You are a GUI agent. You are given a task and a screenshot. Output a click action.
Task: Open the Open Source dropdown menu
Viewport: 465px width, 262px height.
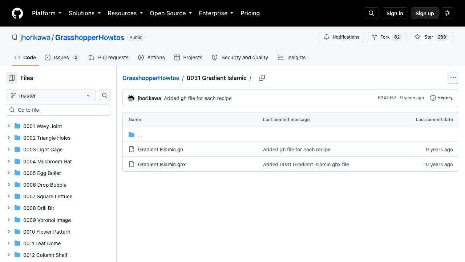tap(171, 13)
